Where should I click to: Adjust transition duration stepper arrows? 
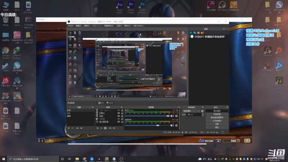click(203, 114)
